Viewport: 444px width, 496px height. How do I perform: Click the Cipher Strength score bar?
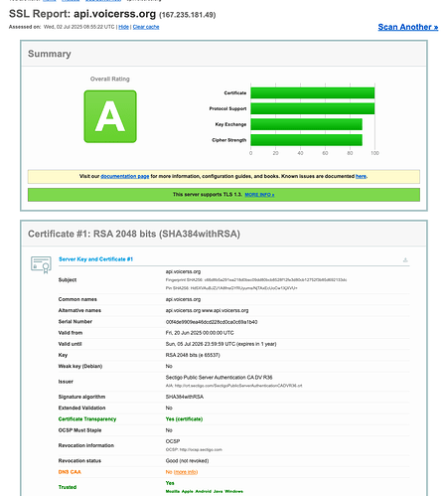tap(306, 140)
